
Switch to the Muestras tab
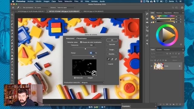click(x=159, y=13)
